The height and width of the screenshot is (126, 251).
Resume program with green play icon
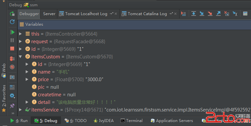point(12,32)
